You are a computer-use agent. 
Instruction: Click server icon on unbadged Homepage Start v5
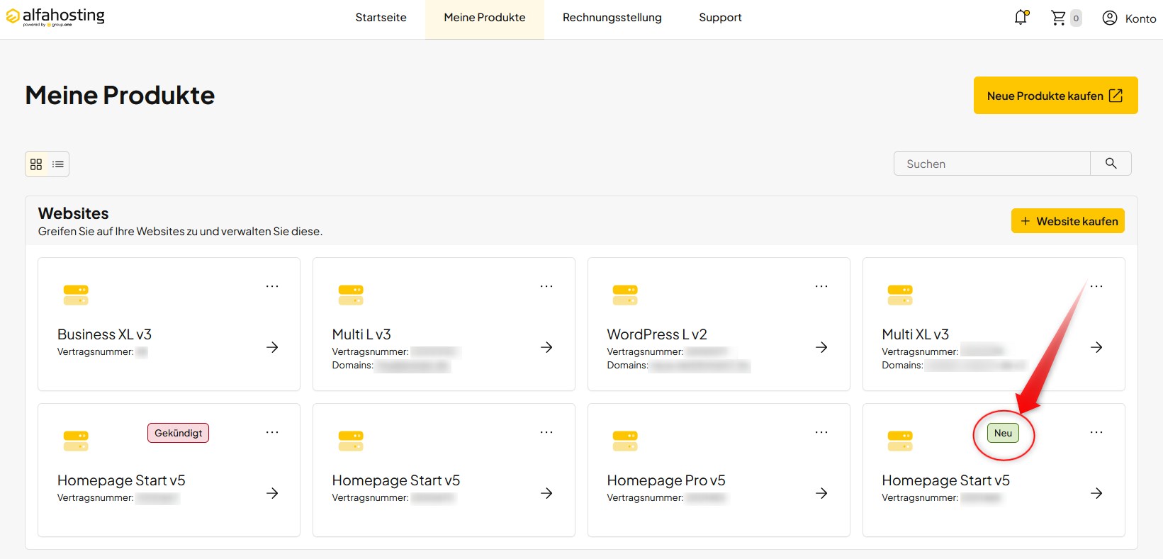[x=351, y=441]
